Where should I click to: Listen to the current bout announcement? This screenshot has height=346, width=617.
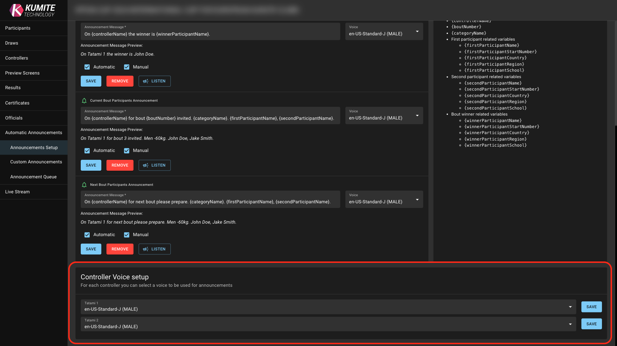155,166
